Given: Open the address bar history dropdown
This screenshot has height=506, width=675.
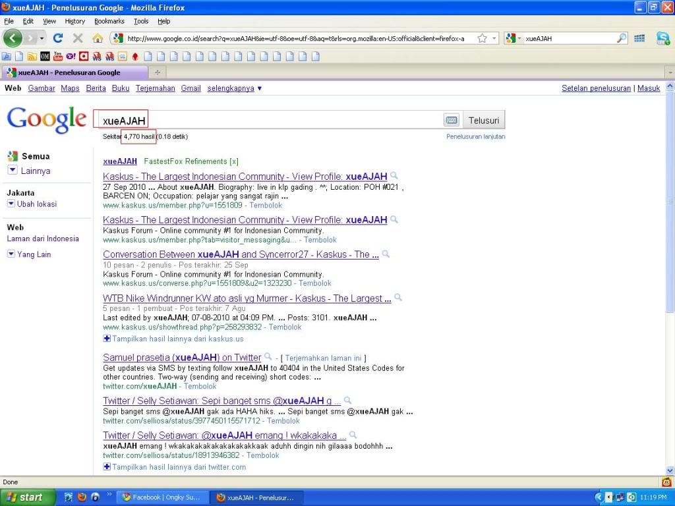Looking at the screenshot, I should [494, 38].
